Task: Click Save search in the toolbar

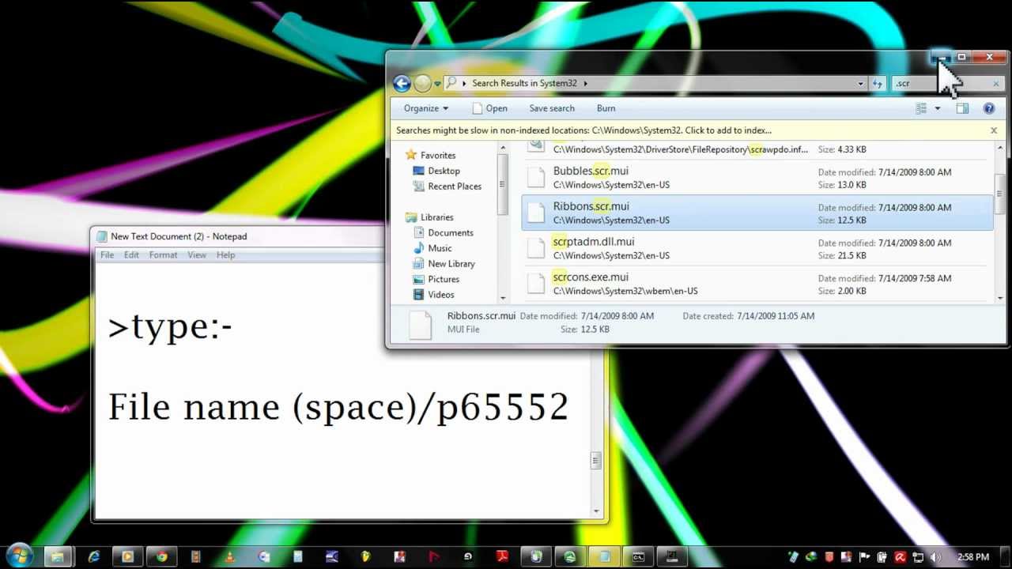Action: click(x=551, y=108)
